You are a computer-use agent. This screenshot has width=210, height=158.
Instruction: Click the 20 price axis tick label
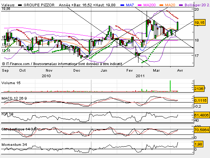(x=197, y=9)
